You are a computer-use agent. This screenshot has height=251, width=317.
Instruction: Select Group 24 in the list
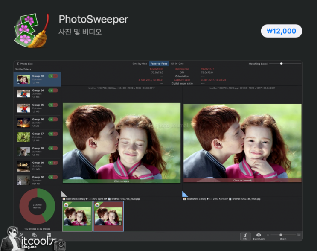tap(37, 93)
